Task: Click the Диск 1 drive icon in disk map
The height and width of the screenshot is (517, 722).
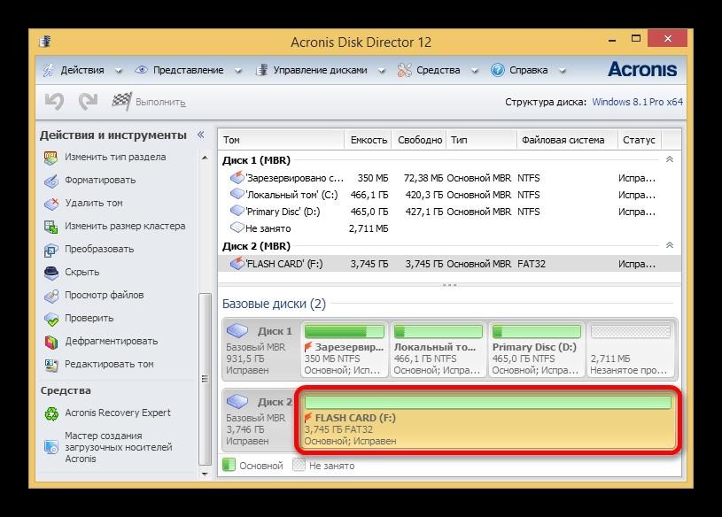Action: [237, 330]
